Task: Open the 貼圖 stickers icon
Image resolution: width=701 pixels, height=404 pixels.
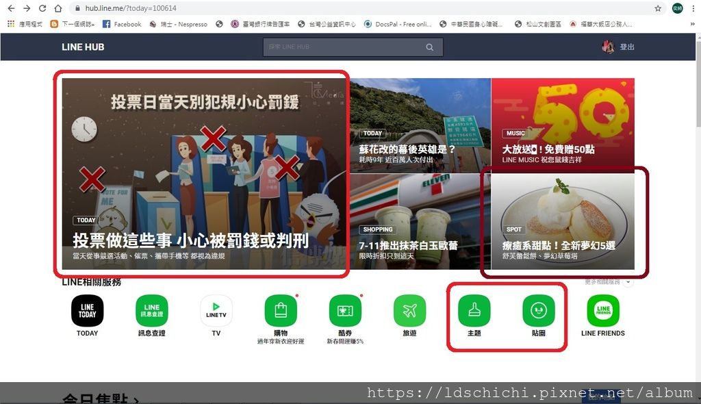Action: (x=538, y=310)
